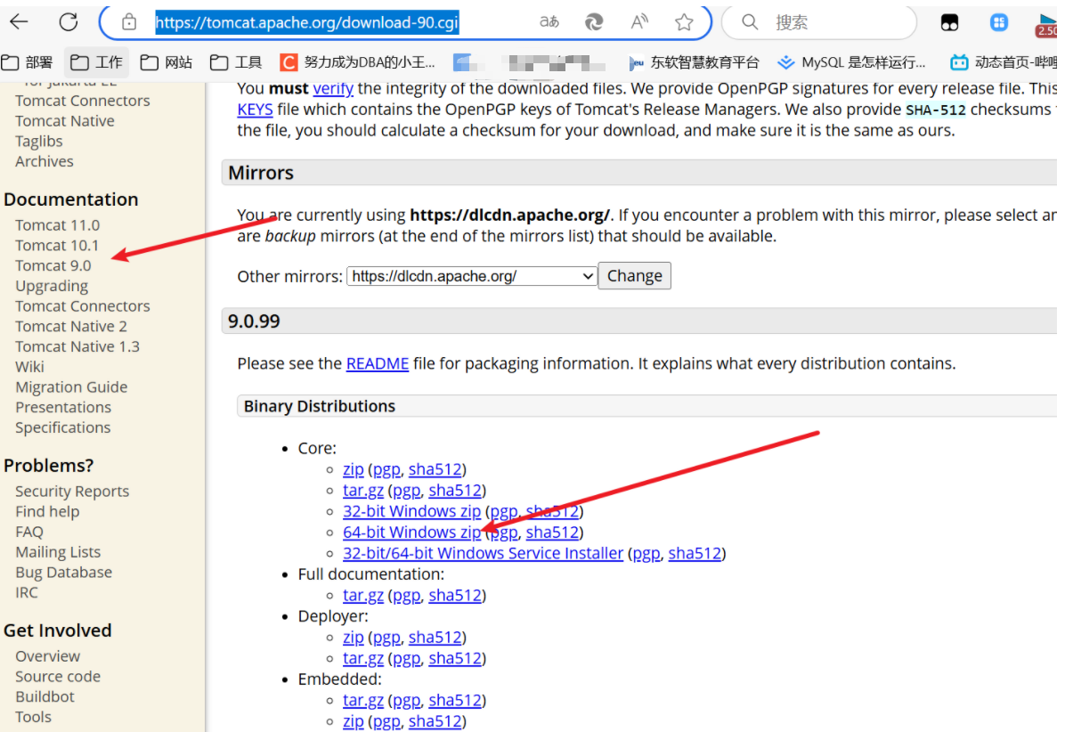Open Specifications link
Image resolution: width=1065 pixels, height=732 pixels.
coord(63,427)
